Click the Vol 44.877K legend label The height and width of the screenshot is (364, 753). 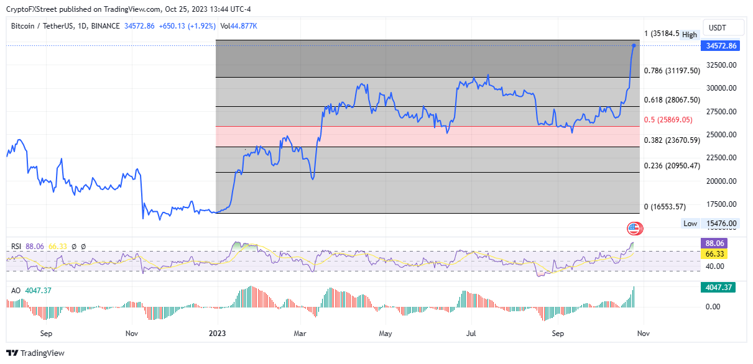point(239,26)
